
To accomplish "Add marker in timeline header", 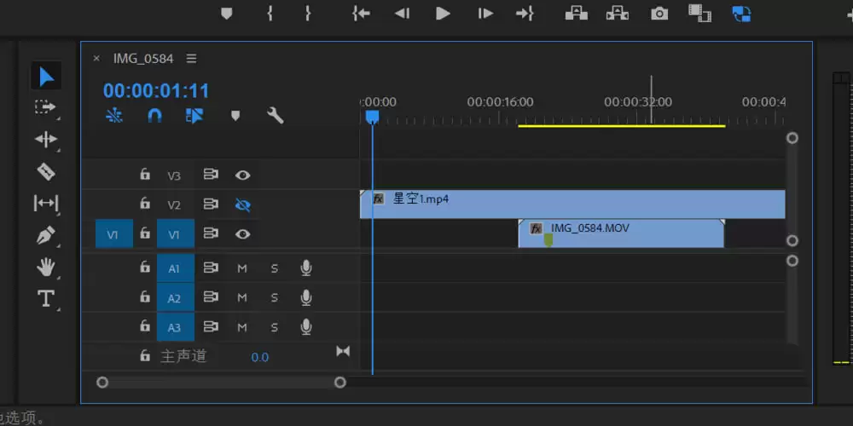I will (x=235, y=116).
